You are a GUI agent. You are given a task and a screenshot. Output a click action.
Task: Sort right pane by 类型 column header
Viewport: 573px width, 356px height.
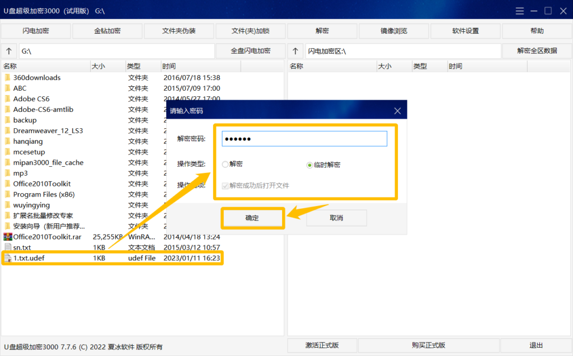(430, 66)
